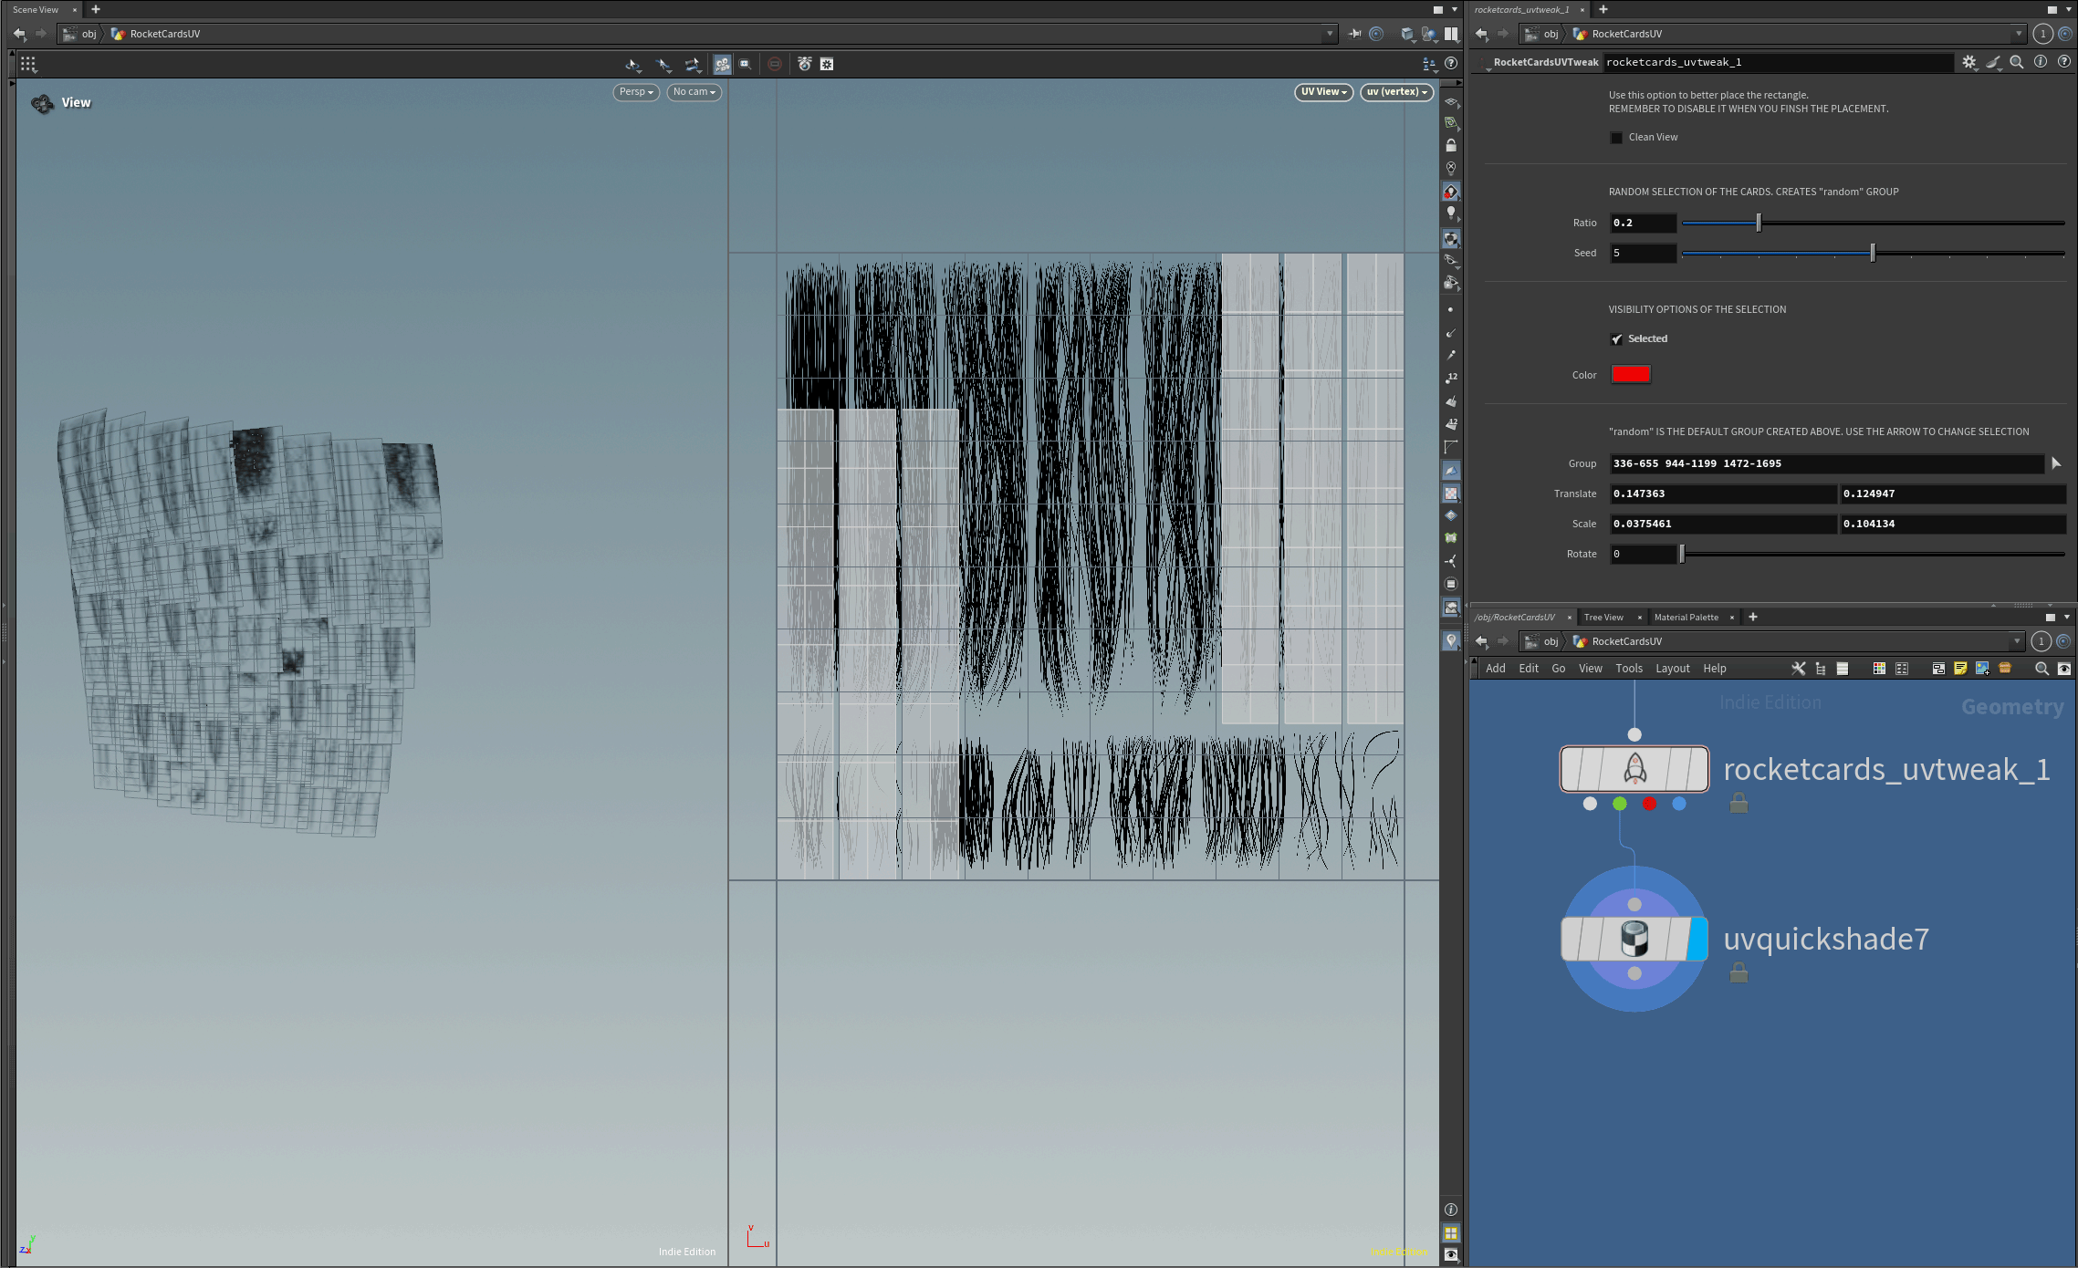The width and height of the screenshot is (2078, 1268).
Task: Click the magnifier search icon in parameters
Action: 2017,62
